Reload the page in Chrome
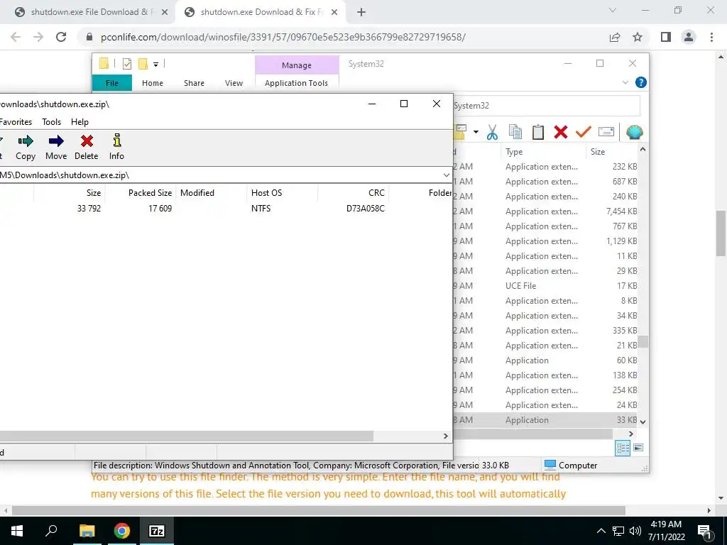Screen dimensions: 727x545 (x=61, y=37)
